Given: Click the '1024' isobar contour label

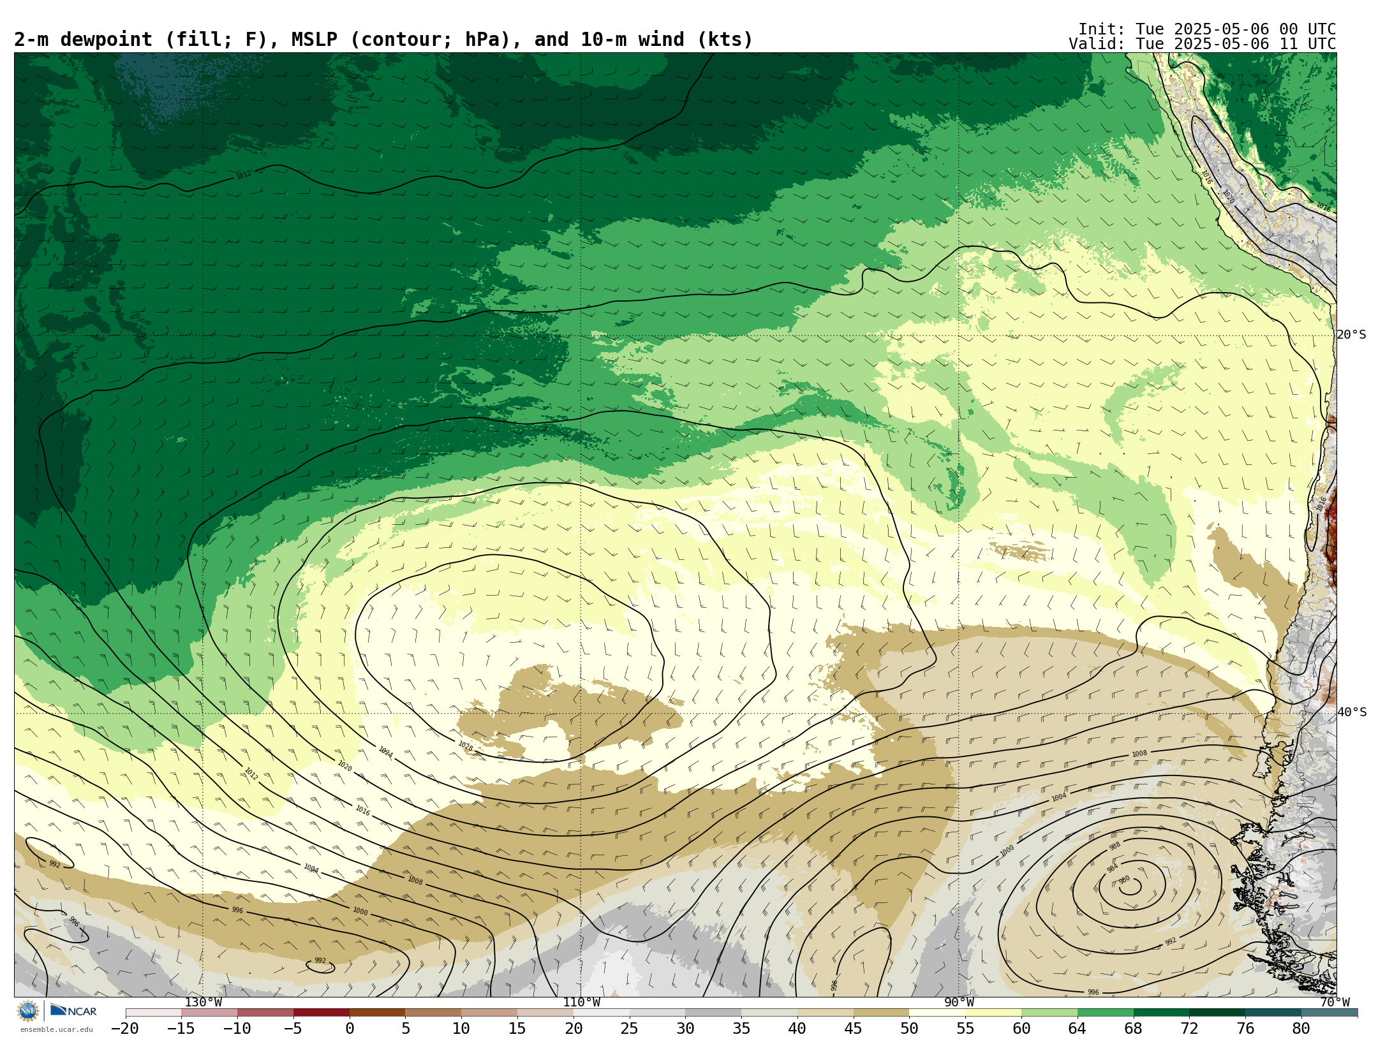Looking at the screenshot, I should point(385,752).
